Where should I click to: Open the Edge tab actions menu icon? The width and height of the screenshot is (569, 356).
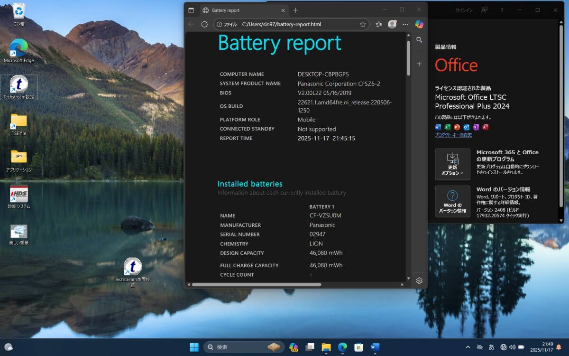(191, 10)
